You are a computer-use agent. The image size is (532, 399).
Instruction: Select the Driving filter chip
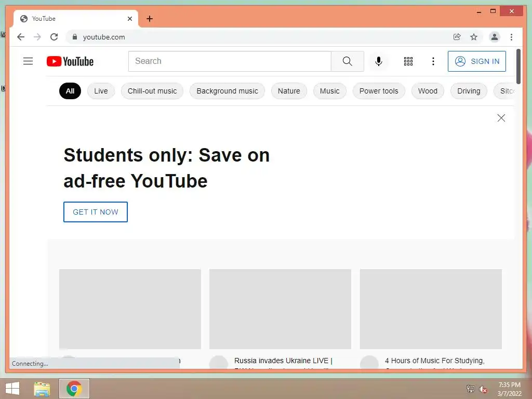tap(469, 91)
